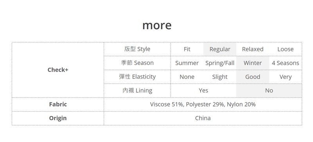Click the highlighted No lining cell
The image size is (313, 142).
point(269,91)
